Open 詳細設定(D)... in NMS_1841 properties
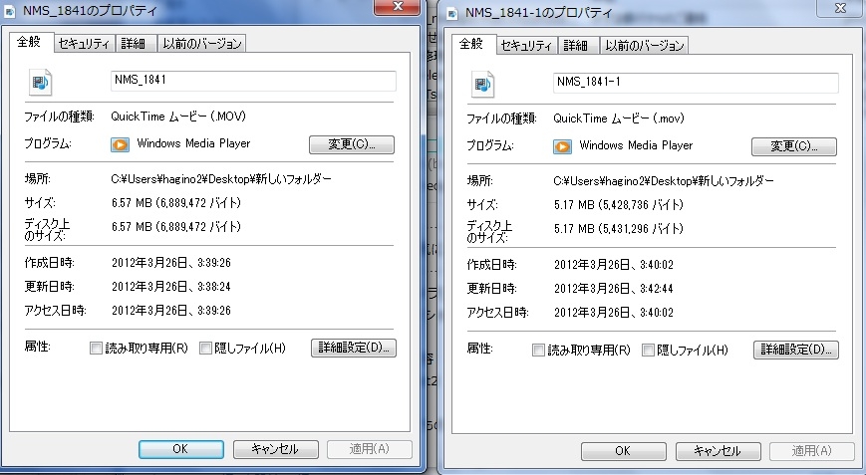Viewport: 866px width, 475px height. click(354, 348)
